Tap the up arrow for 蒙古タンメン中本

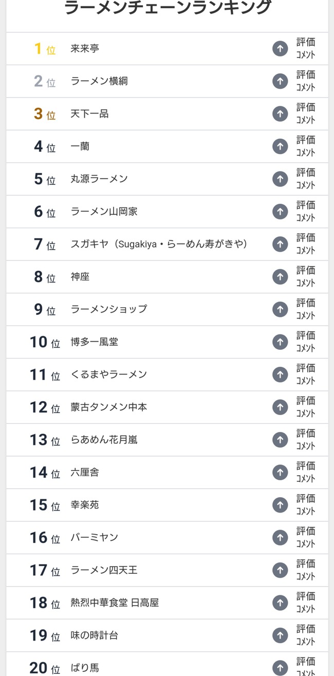point(280,407)
